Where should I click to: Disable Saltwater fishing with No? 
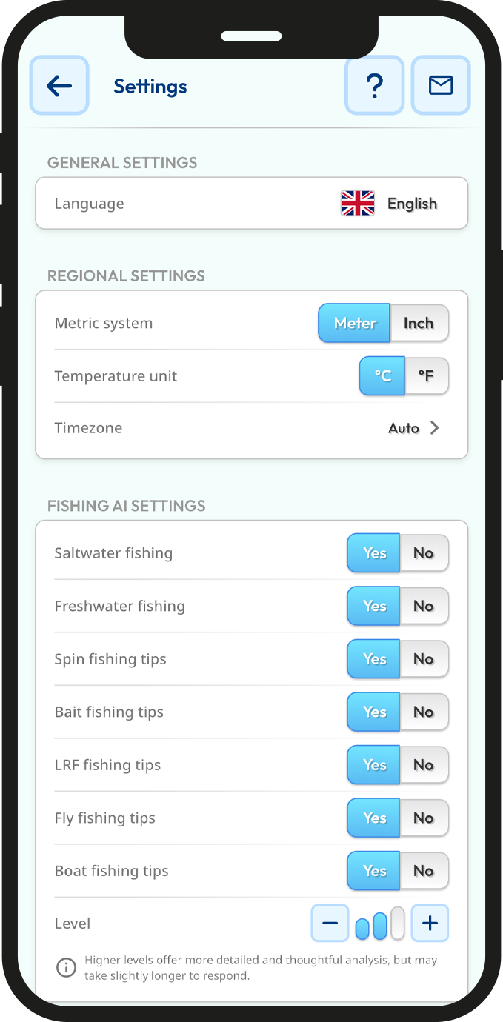tap(424, 553)
